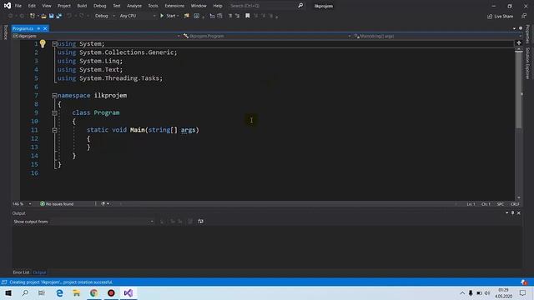Image resolution: width=534 pixels, height=300 pixels.
Task: Click the Navigate Backward toolbar icon
Action: (x=10, y=16)
